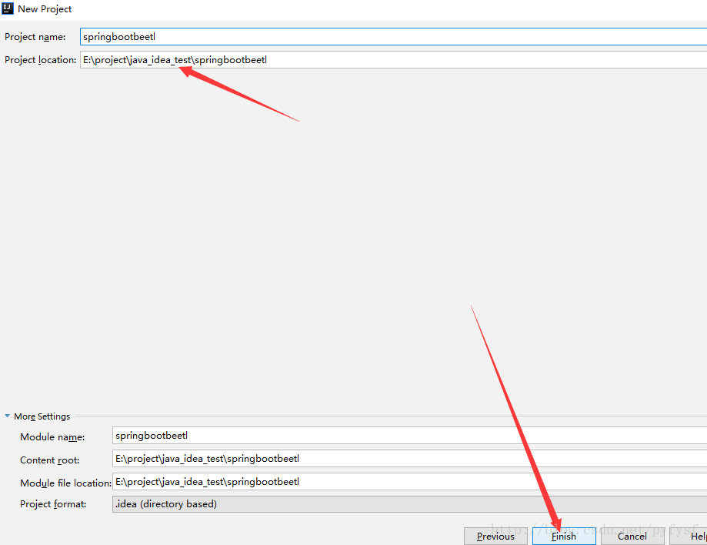Cancel the New Project dialog
This screenshot has width=707, height=545.
(x=632, y=536)
